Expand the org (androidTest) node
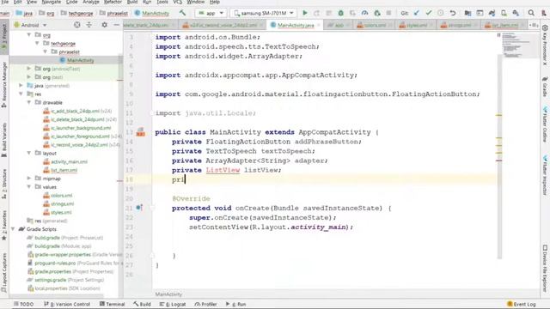550x309 pixels. (x=28, y=69)
